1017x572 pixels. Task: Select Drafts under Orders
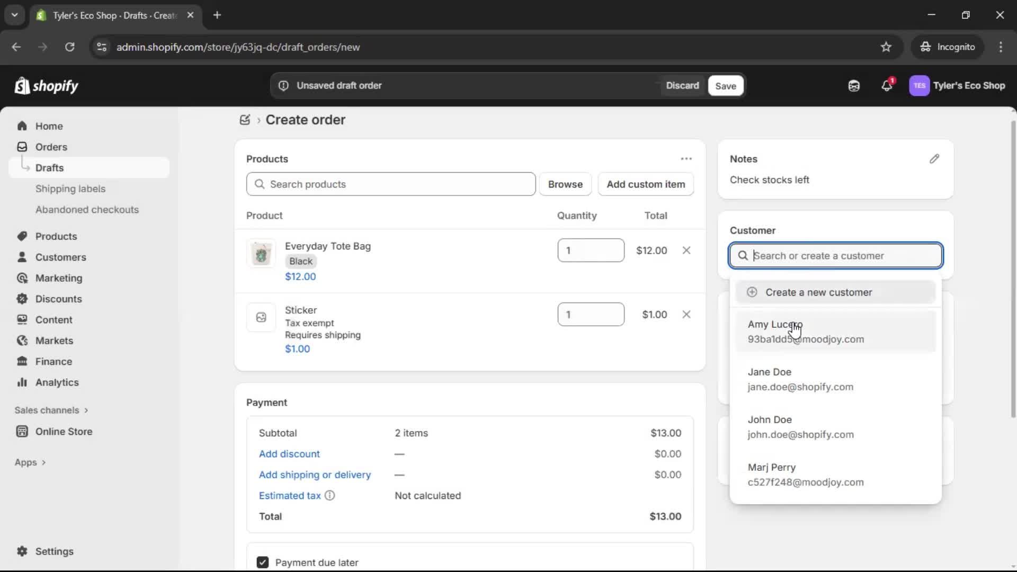[x=49, y=167]
